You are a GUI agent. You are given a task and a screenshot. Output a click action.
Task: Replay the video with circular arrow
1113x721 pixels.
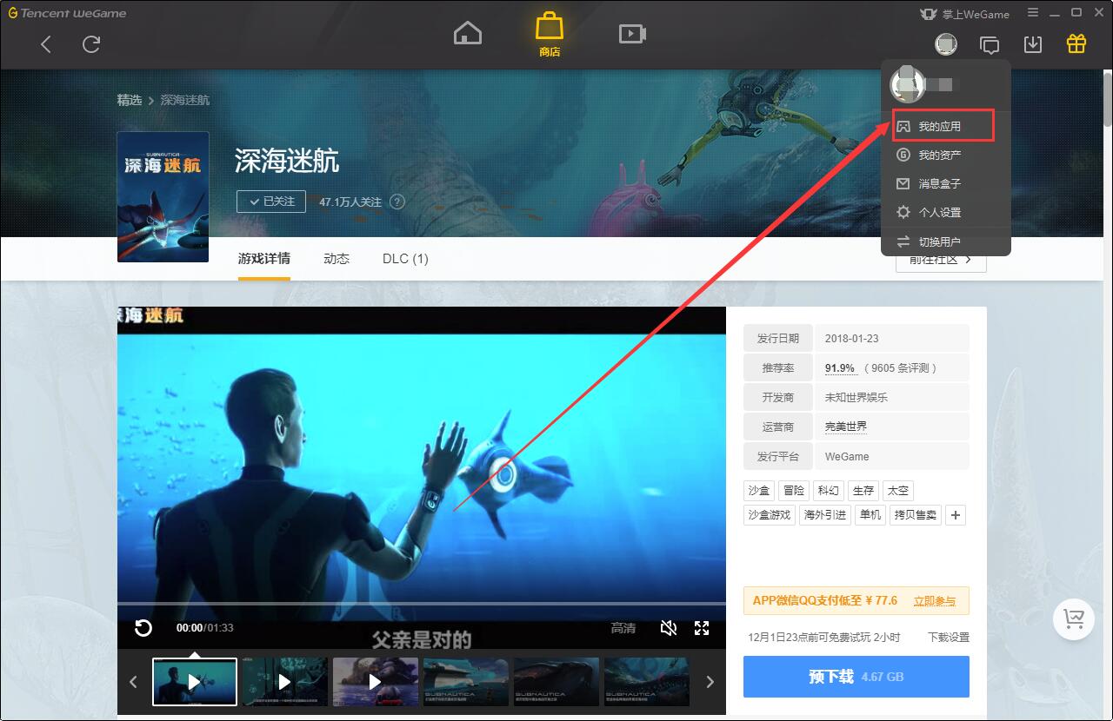click(143, 628)
